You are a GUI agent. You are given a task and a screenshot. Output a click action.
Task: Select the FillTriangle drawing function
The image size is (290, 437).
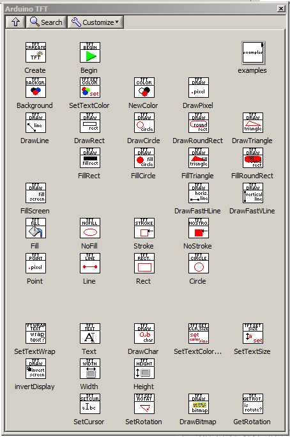coord(199,158)
